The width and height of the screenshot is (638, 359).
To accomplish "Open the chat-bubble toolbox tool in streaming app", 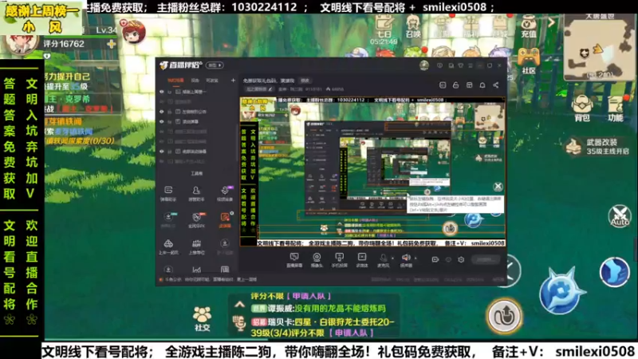I will tap(168, 193).
